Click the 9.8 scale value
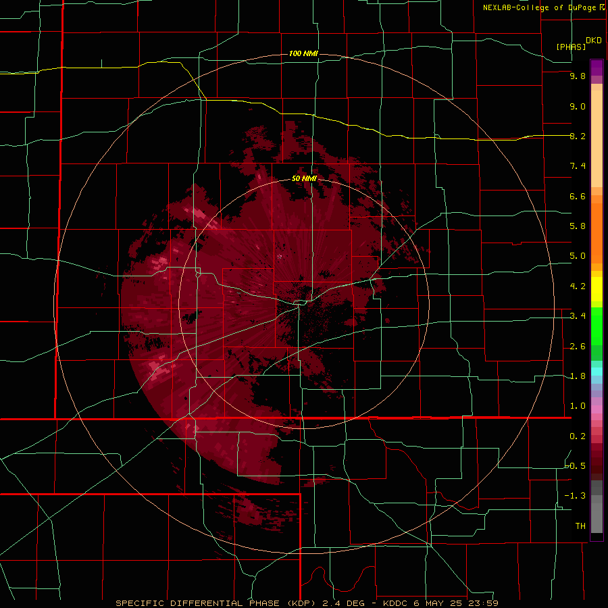 coord(578,76)
